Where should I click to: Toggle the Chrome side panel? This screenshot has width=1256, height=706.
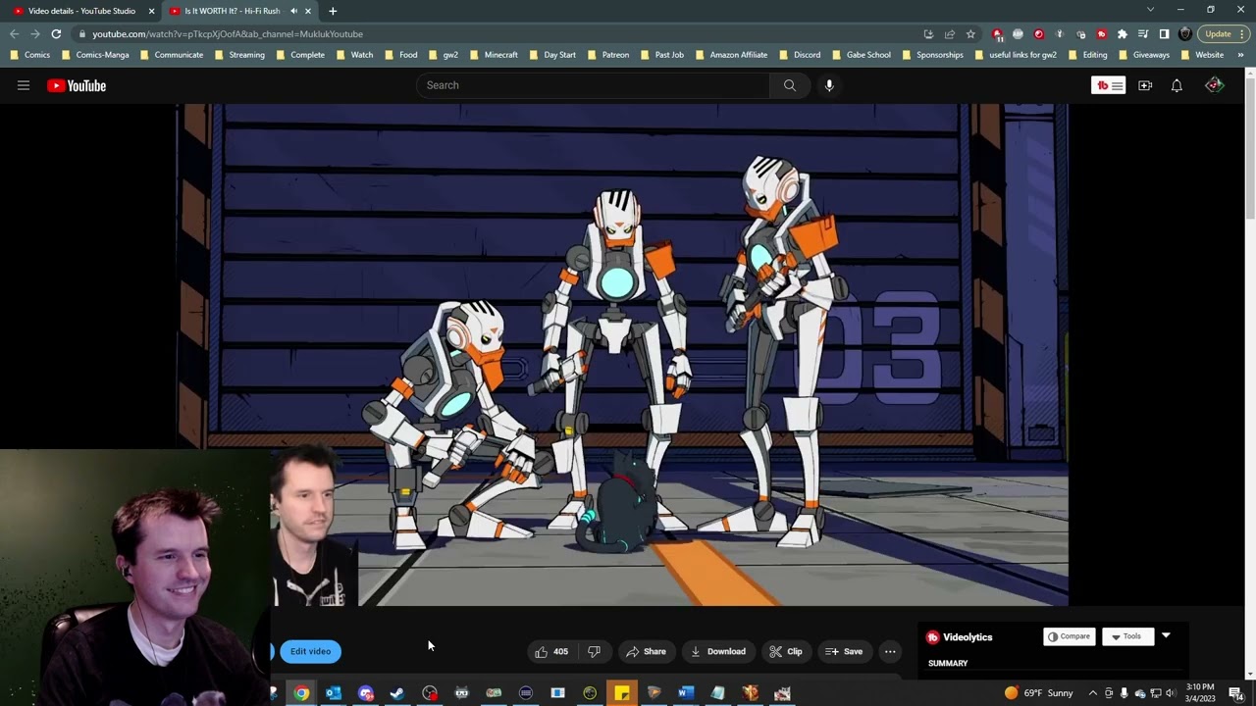click(1164, 34)
